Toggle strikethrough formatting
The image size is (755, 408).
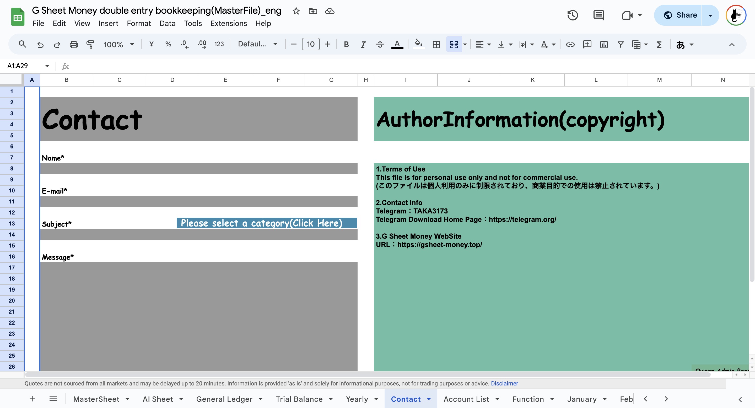click(380, 44)
